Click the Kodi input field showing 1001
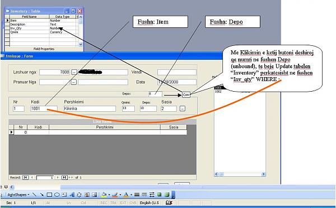336x208 pixels. (44, 108)
